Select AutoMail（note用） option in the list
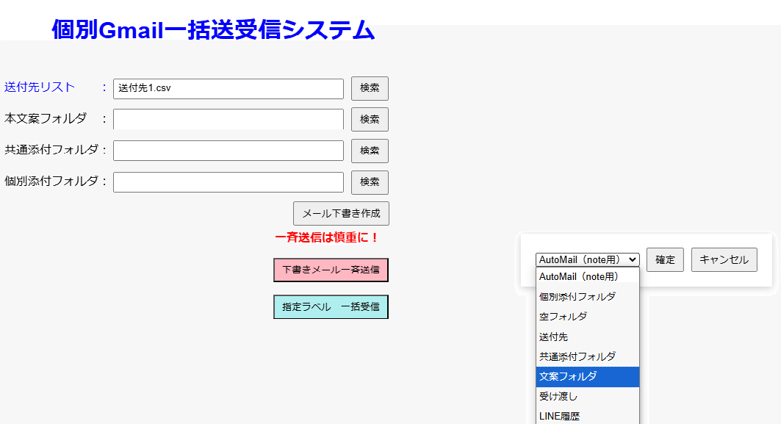Screen dimensions: 781x424 click(588, 276)
